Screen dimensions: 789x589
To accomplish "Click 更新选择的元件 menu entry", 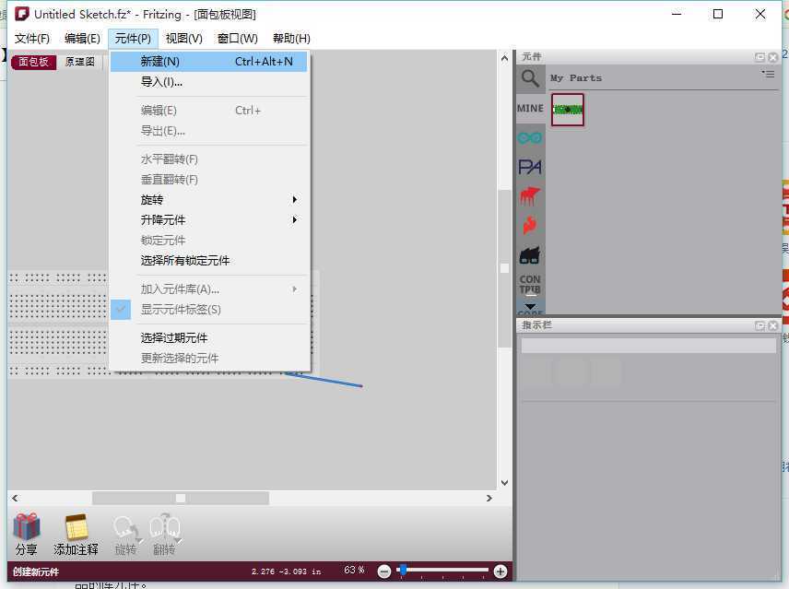I will [208, 359].
